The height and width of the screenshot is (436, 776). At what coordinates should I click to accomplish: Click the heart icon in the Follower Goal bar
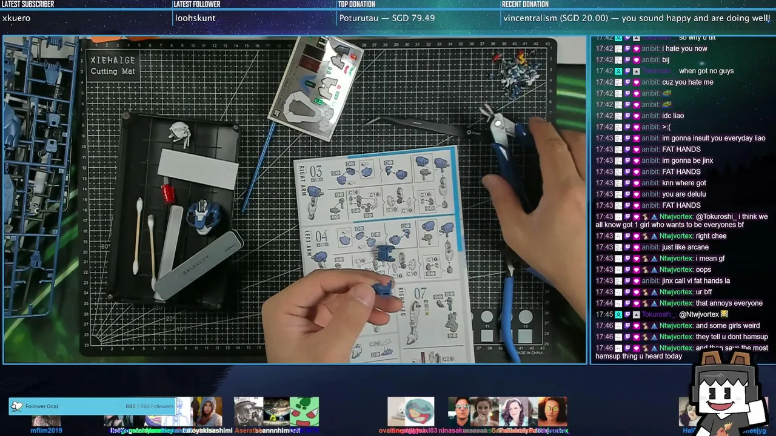[17, 406]
